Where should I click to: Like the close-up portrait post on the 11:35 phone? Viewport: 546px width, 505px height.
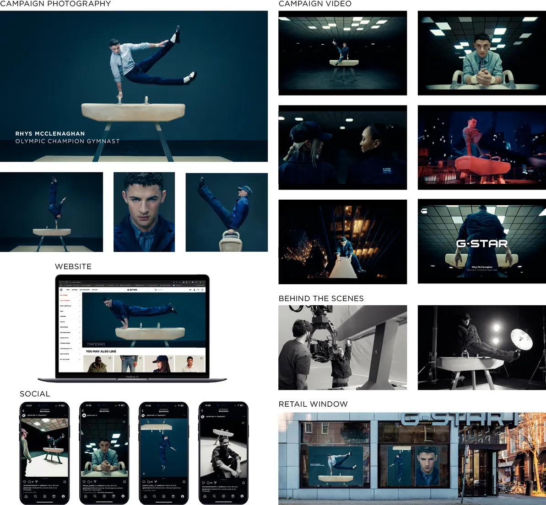(x=84, y=482)
